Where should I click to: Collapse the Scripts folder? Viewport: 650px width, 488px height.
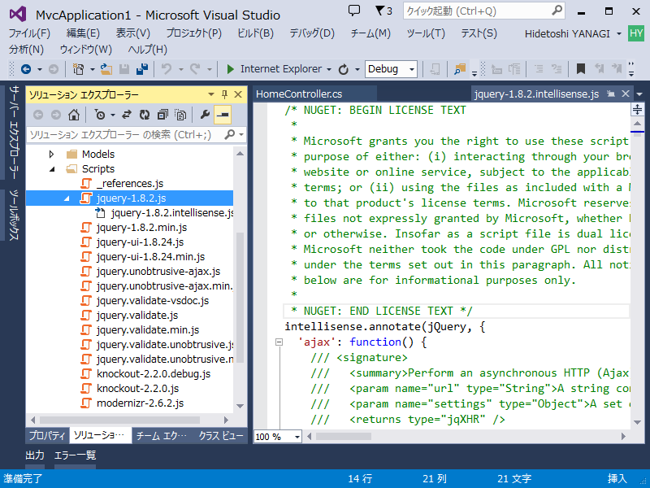(52, 169)
